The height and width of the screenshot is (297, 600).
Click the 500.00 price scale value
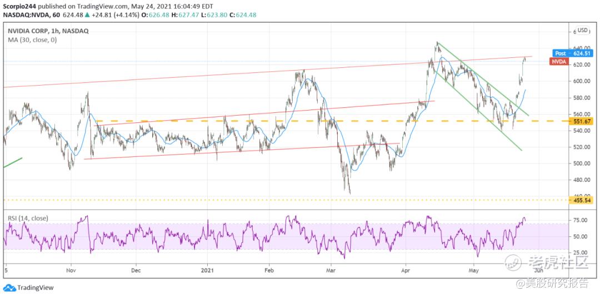click(x=582, y=164)
